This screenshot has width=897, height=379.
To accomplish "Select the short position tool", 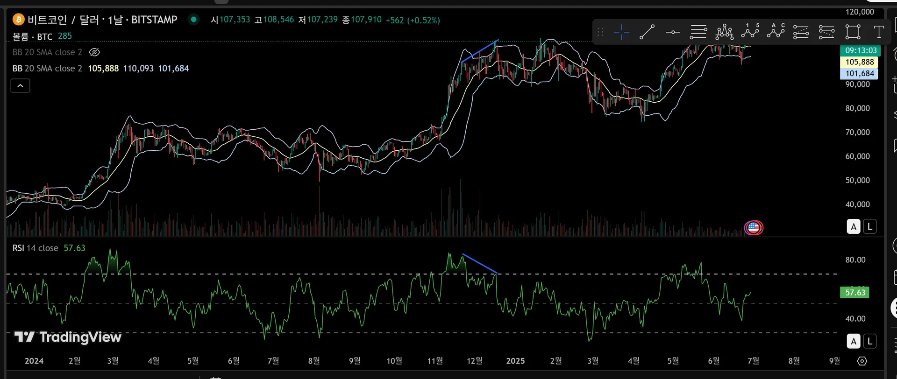I will click(827, 32).
